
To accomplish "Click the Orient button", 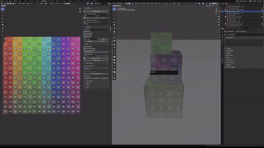I will pos(102,41).
